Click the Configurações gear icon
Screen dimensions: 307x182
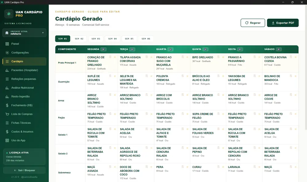(x=7, y=53)
